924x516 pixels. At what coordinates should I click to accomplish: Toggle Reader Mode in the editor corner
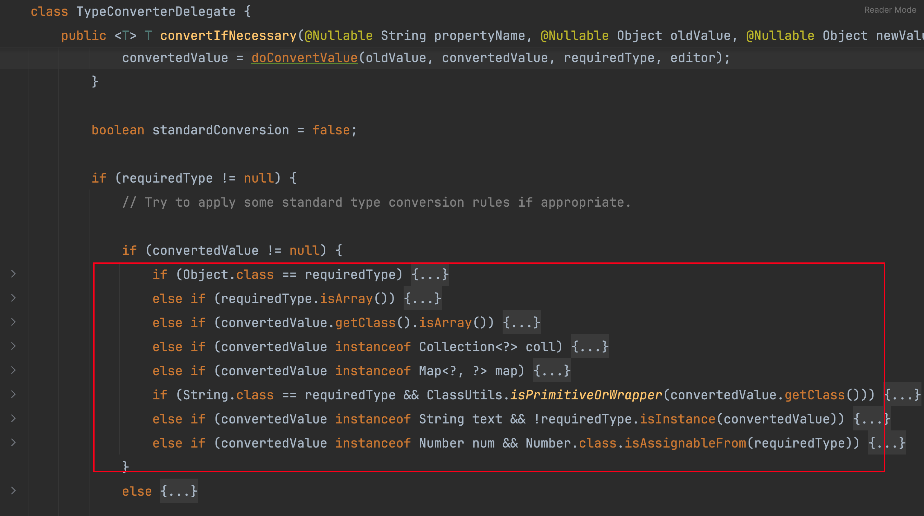tap(890, 10)
